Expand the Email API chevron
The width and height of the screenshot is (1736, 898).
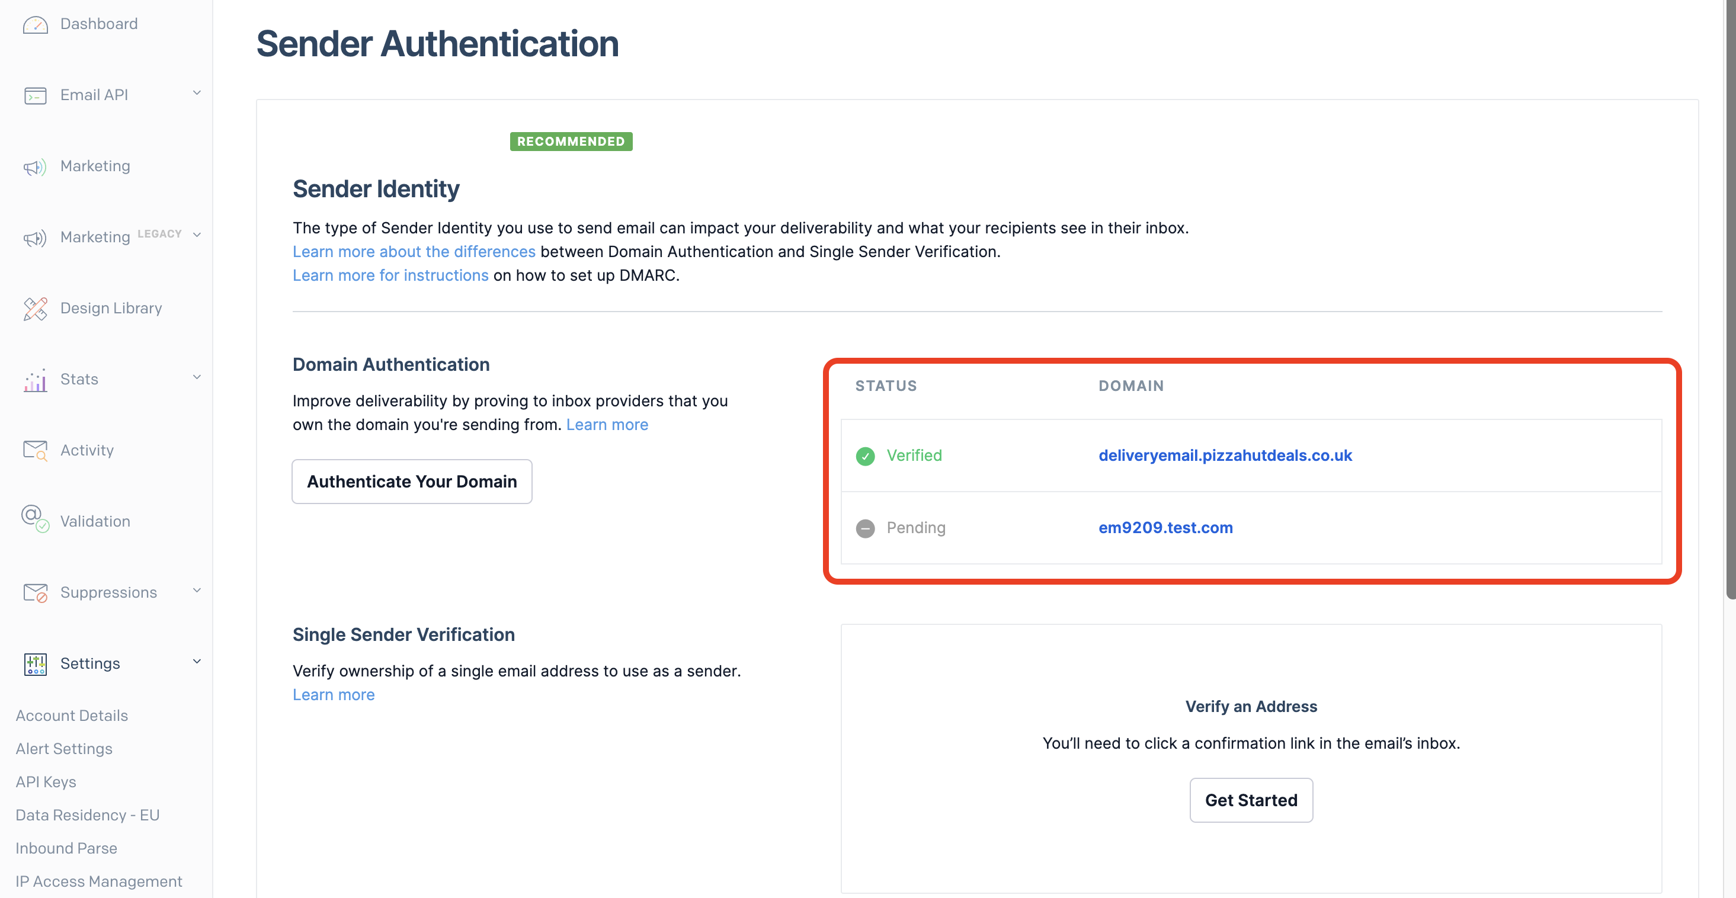point(197,94)
